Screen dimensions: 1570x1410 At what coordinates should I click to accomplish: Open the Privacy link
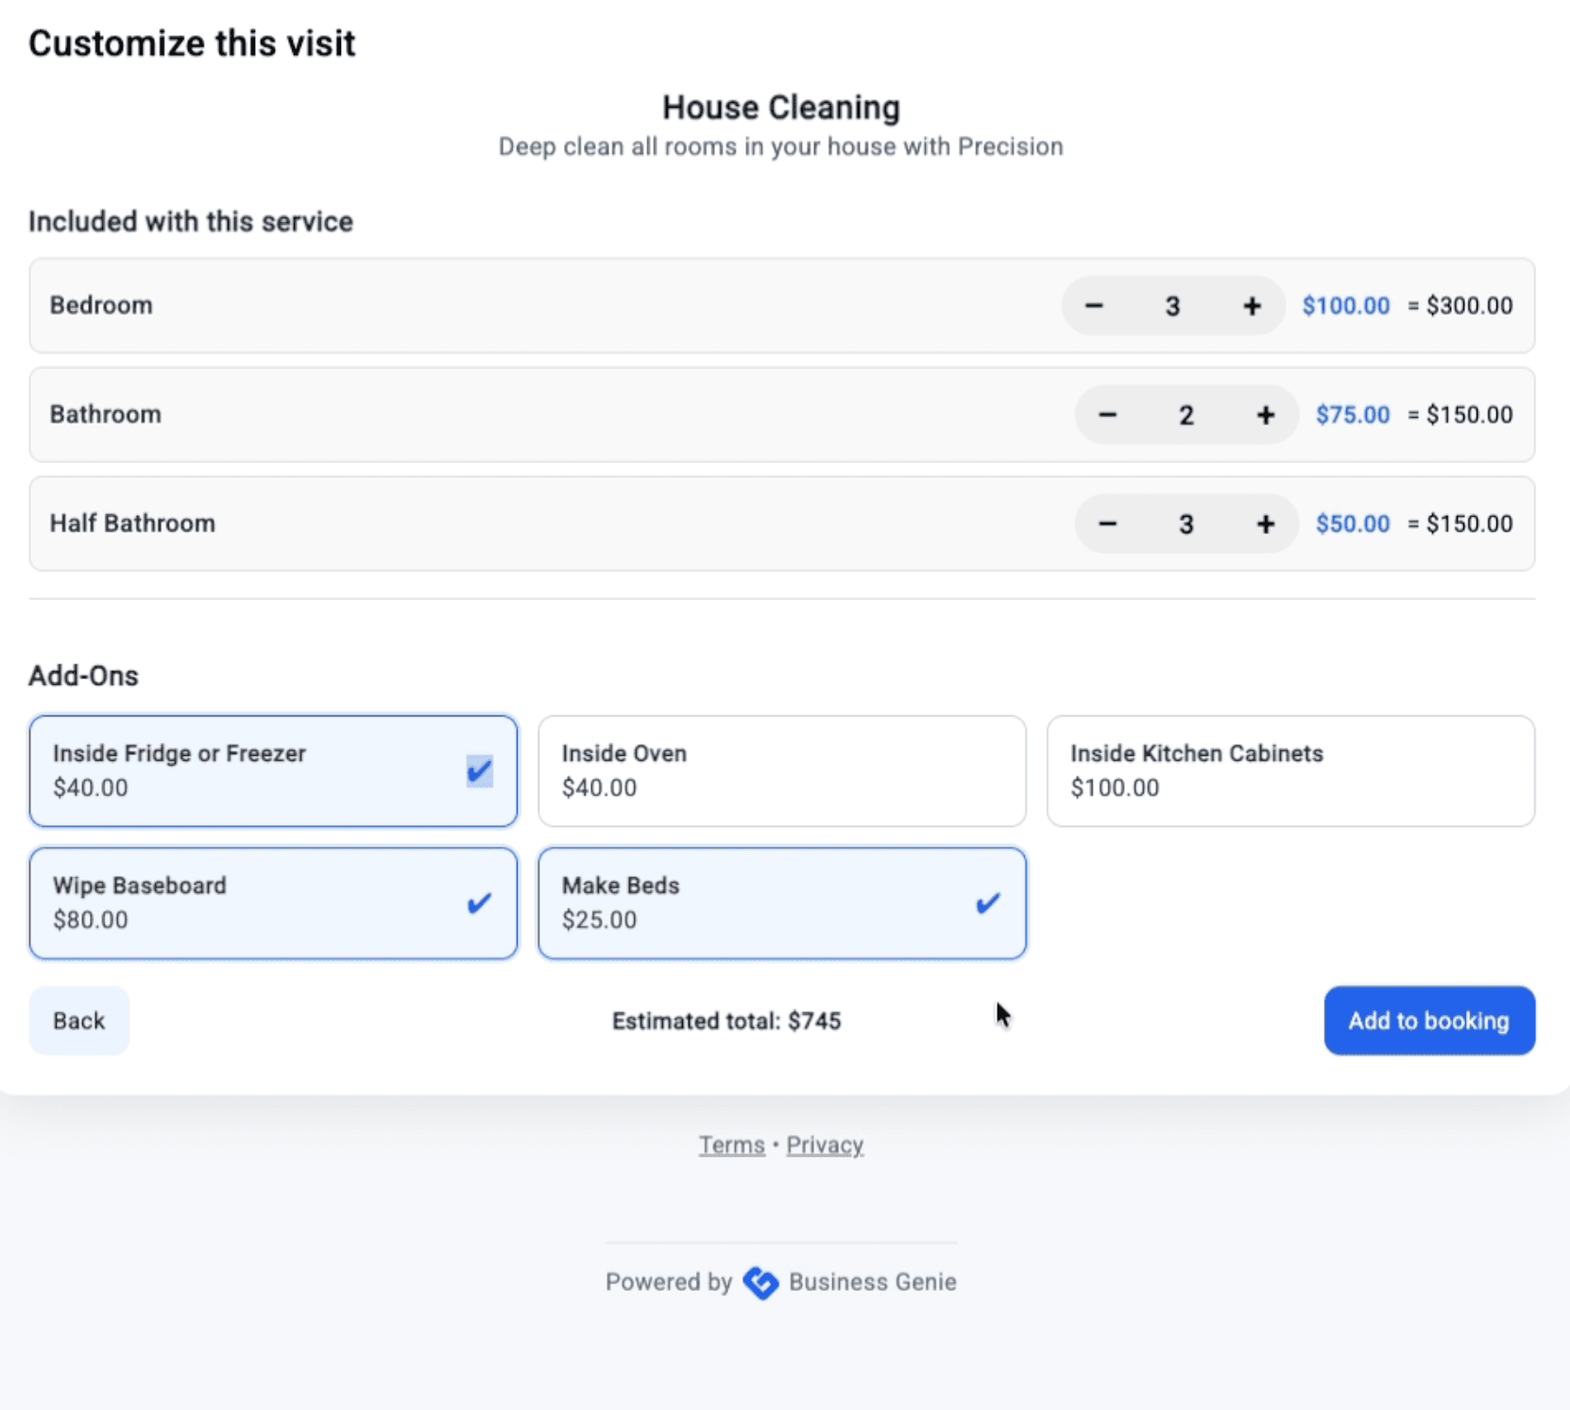pos(824,1144)
